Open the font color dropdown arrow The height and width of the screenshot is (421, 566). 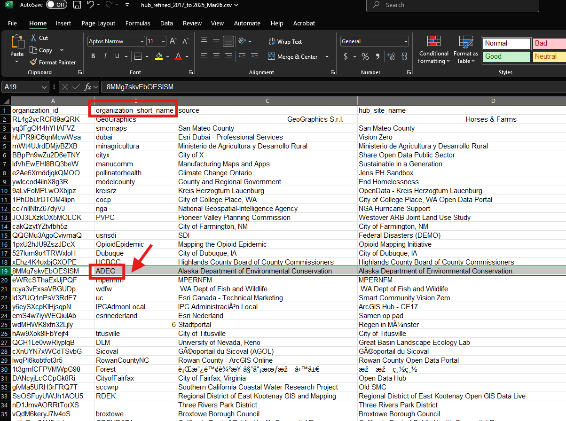[187, 56]
